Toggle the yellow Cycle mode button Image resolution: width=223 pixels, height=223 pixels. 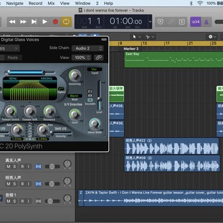66,22
